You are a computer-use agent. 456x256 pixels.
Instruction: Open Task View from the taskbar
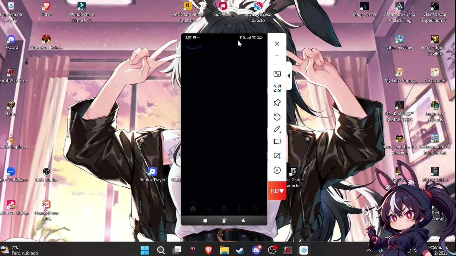click(x=177, y=250)
